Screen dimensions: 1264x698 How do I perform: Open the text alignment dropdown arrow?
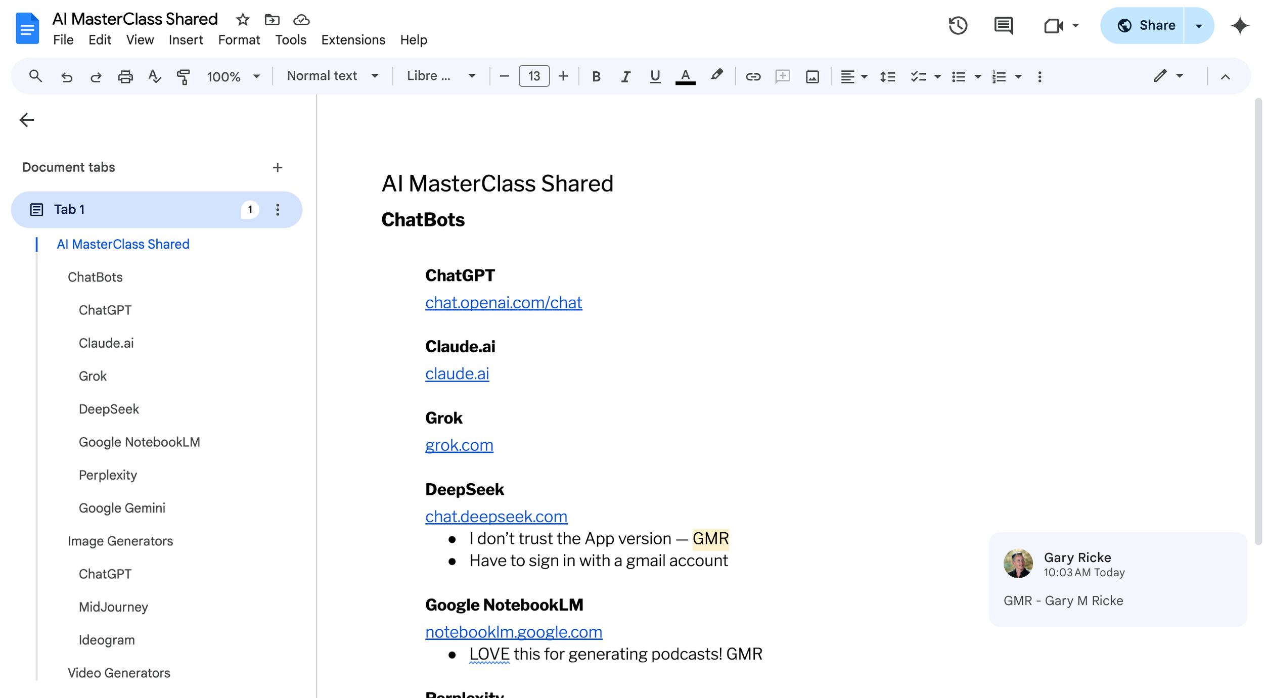tap(864, 76)
